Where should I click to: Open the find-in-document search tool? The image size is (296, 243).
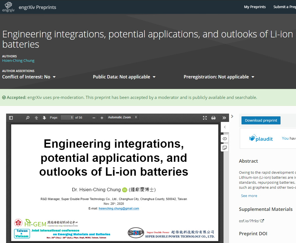(x=27, y=118)
